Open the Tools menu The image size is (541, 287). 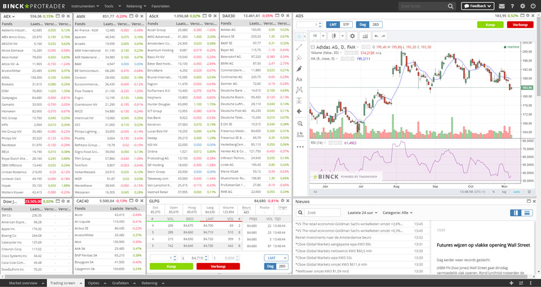point(113,6)
